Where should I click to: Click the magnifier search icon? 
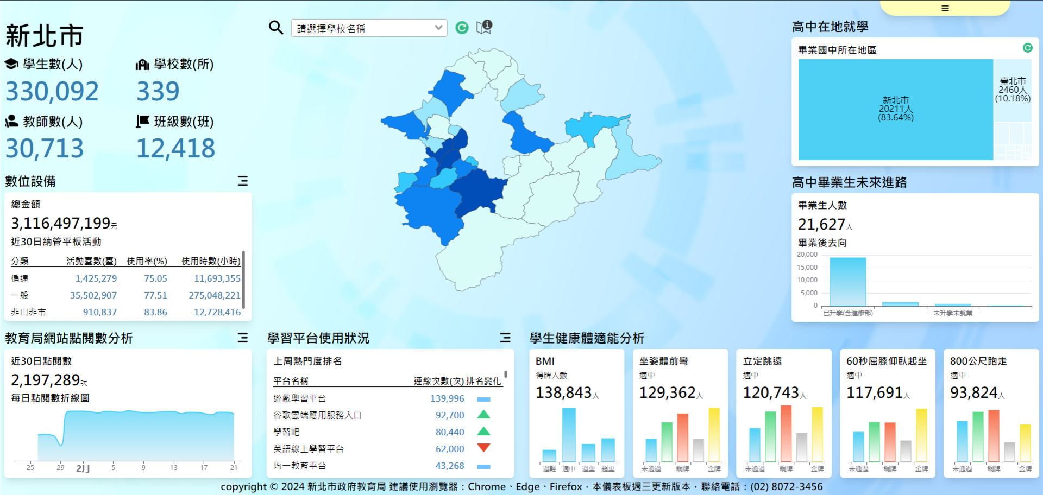pos(276,28)
